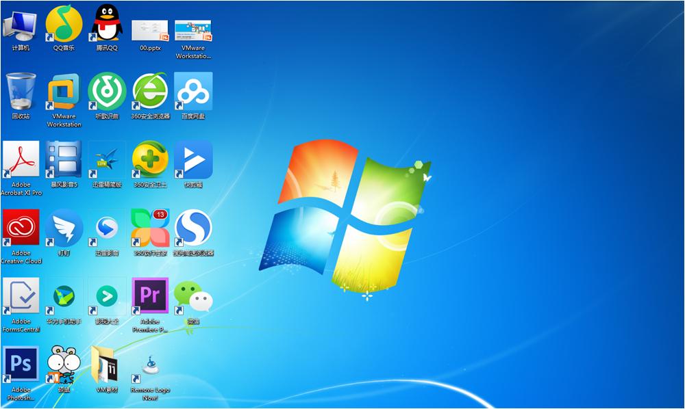
Task: Select the 百度网盘 cloud drive icon
Action: pyautogui.click(x=193, y=91)
